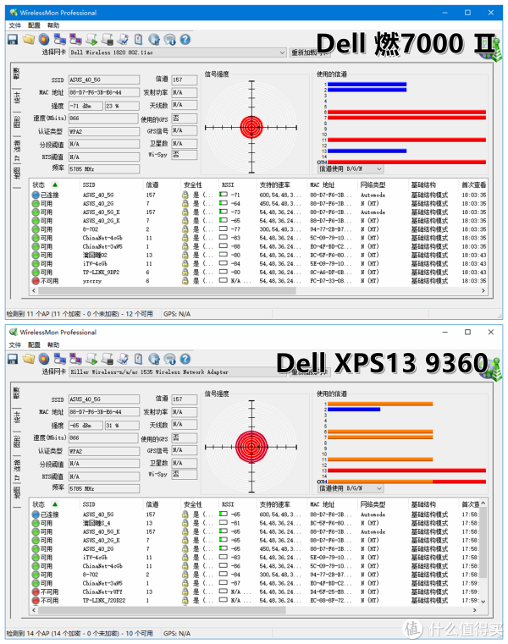Click the Open folder icon in lower window toolbar

(28, 359)
